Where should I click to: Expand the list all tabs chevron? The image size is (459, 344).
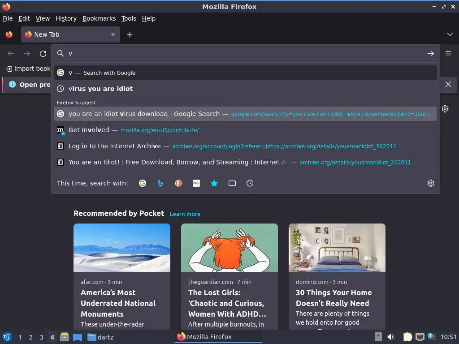(450, 34)
